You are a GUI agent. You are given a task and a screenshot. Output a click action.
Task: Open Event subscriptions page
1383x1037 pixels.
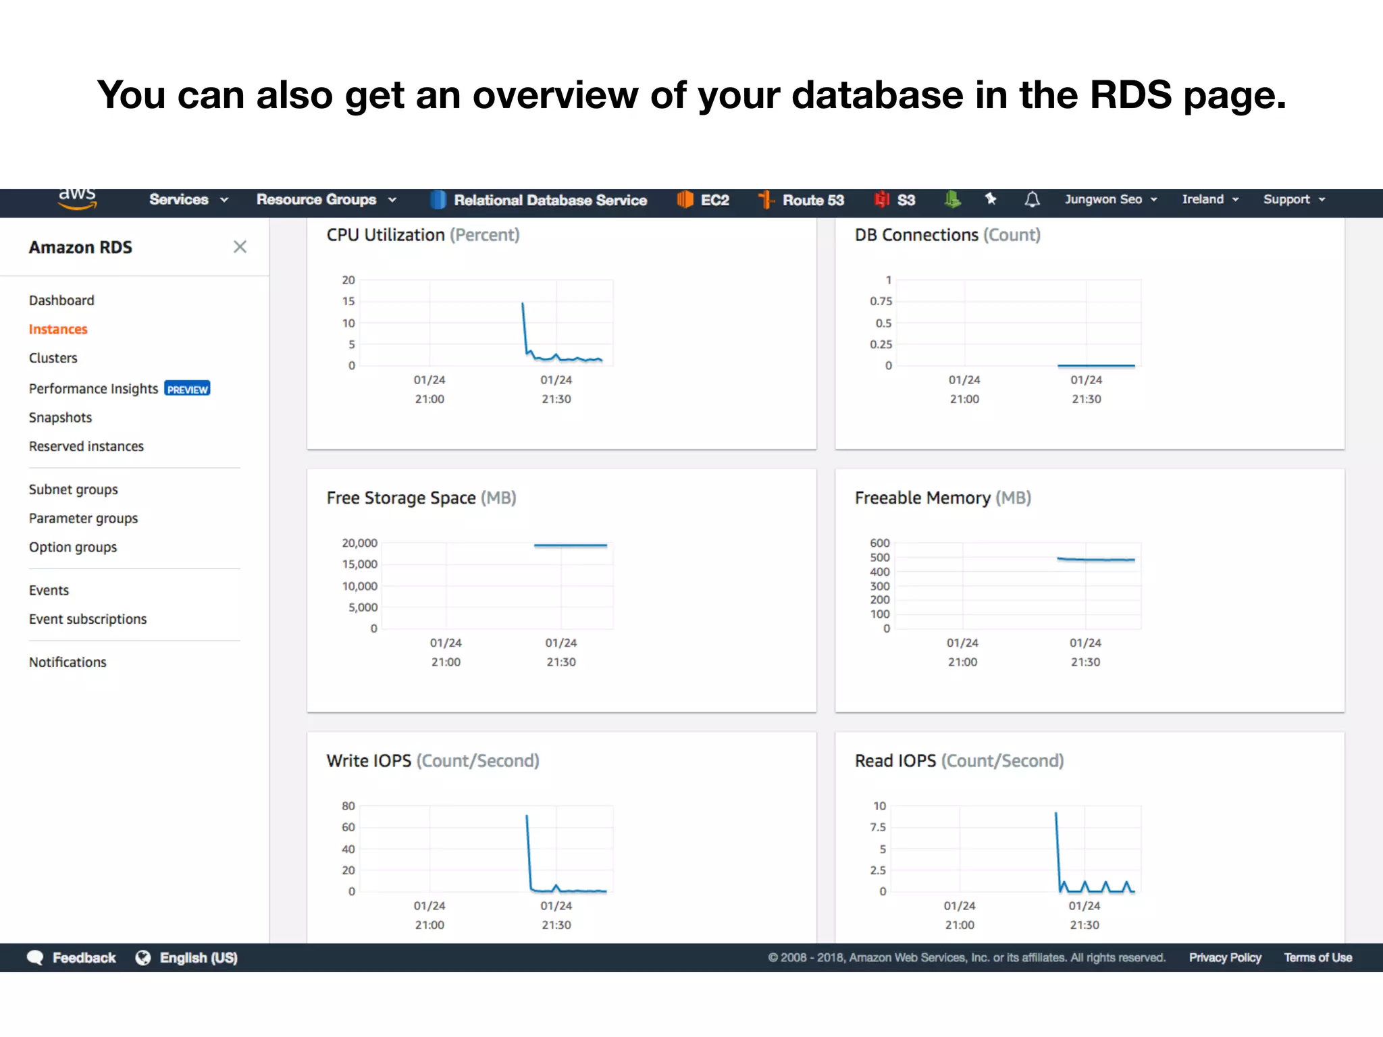click(88, 619)
